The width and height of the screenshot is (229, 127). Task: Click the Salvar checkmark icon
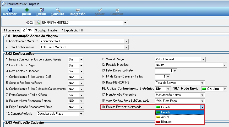coord(100,10)
